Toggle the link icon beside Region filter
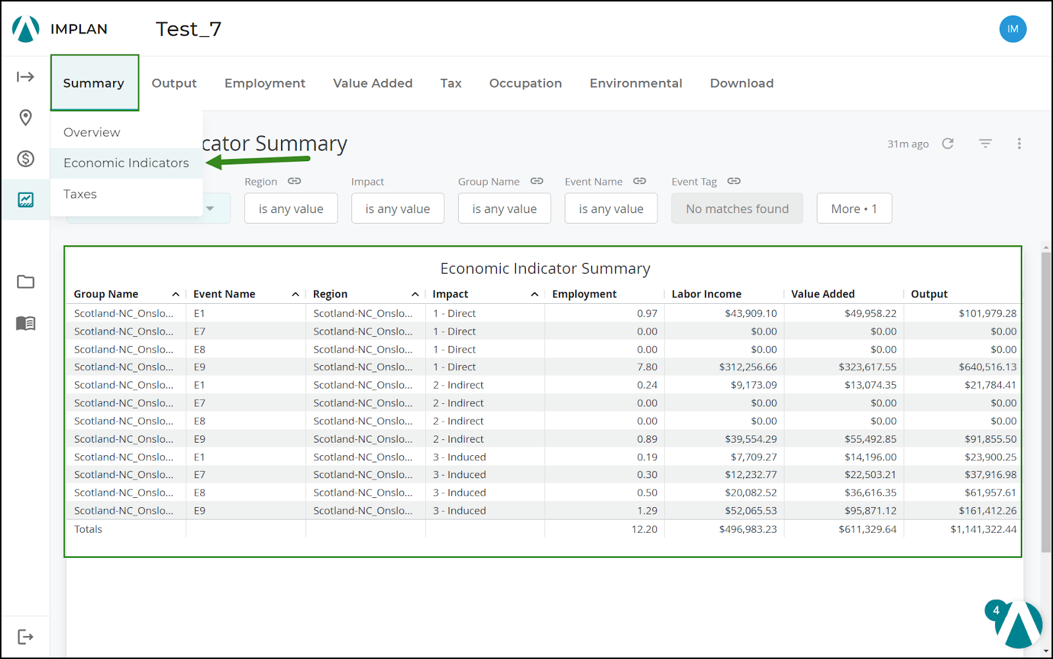Screen dimensions: 1053x659 tap(294, 181)
